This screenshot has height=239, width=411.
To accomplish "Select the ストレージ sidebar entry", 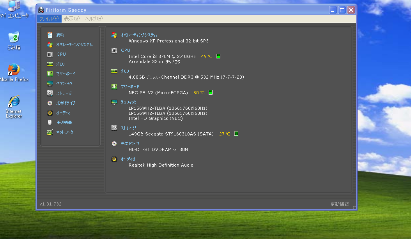I will (x=64, y=93).
